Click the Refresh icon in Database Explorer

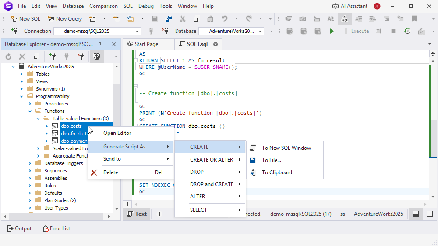pyautogui.click(x=8, y=56)
